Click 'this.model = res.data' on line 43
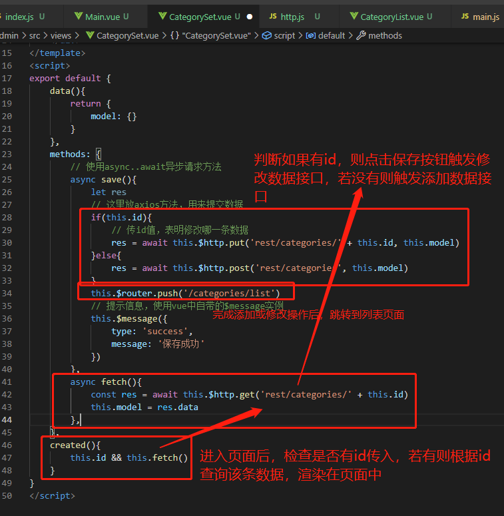The height and width of the screenshot is (516, 504). [x=144, y=407]
